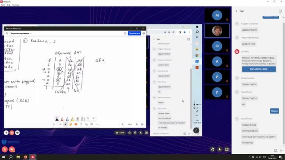Open emoji picker in chat input
This screenshot has height=160, width=285.
[275, 151]
